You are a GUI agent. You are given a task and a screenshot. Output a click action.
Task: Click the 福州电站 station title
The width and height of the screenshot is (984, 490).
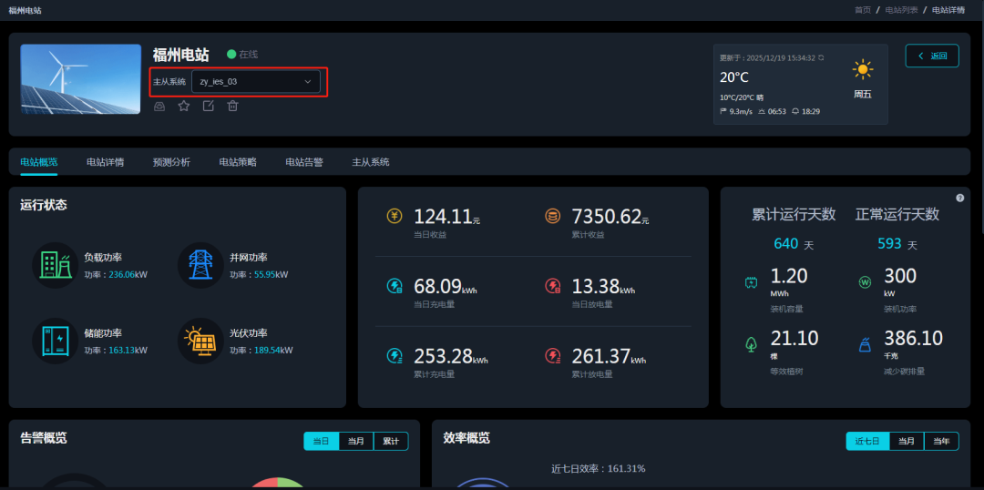[180, 55]
